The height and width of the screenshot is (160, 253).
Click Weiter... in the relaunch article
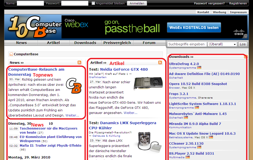(72, 115)
